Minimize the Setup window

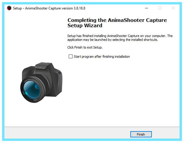click(147, 8)
